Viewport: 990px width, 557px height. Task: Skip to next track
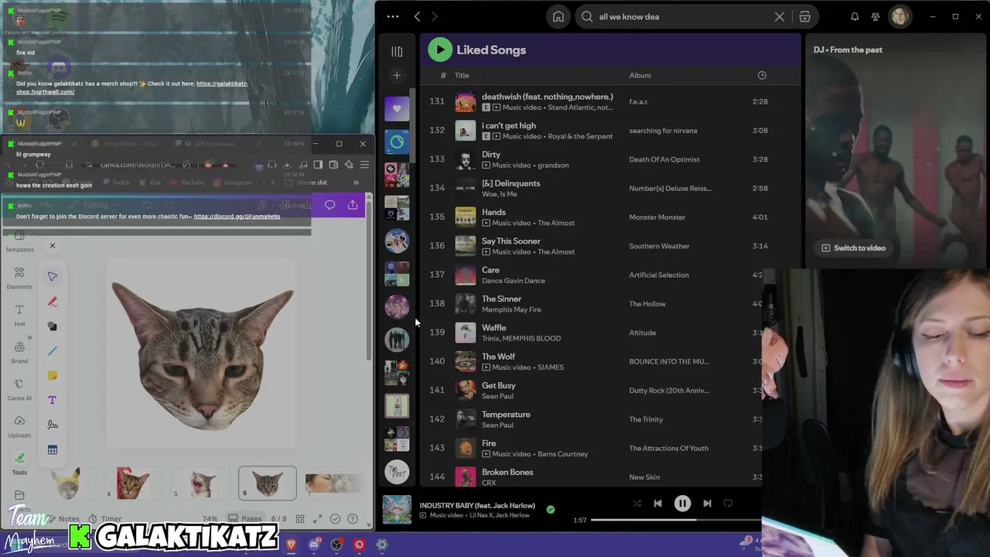(x=707, y=504)
